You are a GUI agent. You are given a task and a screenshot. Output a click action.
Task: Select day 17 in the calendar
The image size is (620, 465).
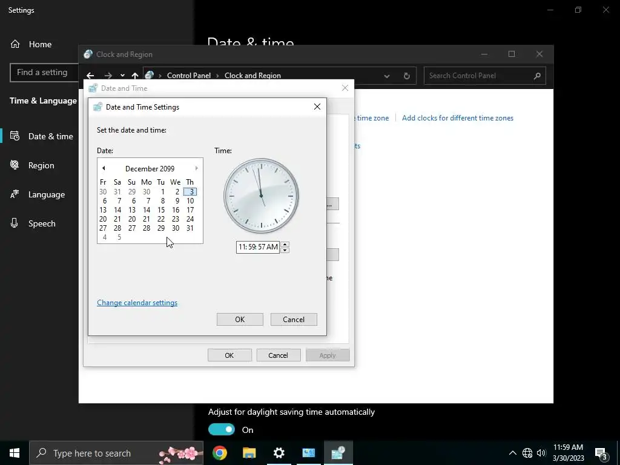coord(190,210)
